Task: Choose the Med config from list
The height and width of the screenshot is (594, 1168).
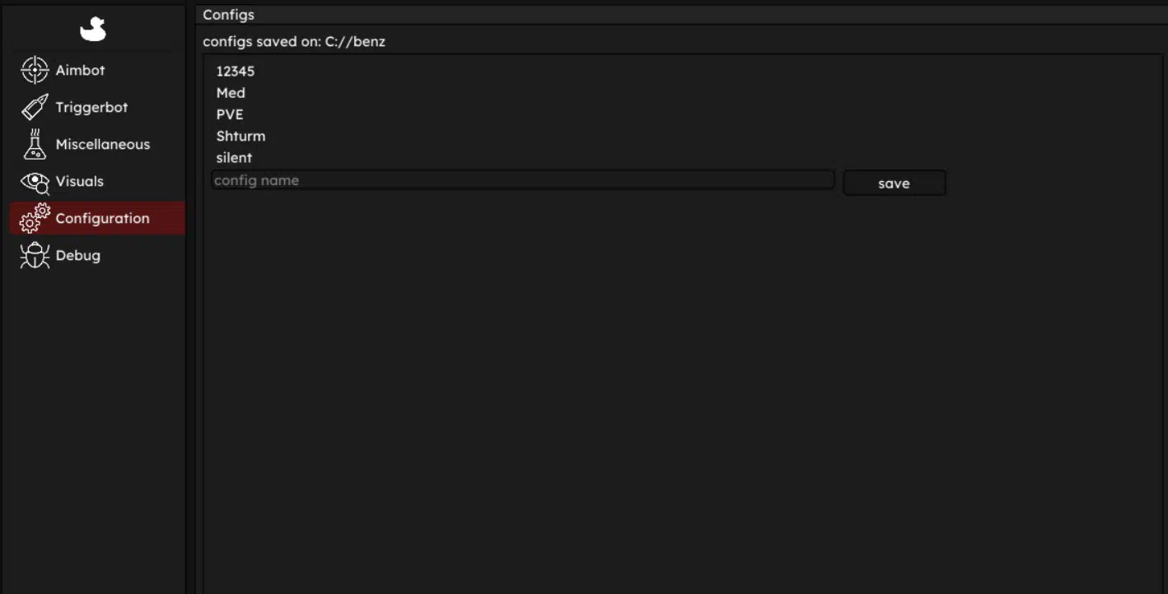Action: click(x=231, y=93)
